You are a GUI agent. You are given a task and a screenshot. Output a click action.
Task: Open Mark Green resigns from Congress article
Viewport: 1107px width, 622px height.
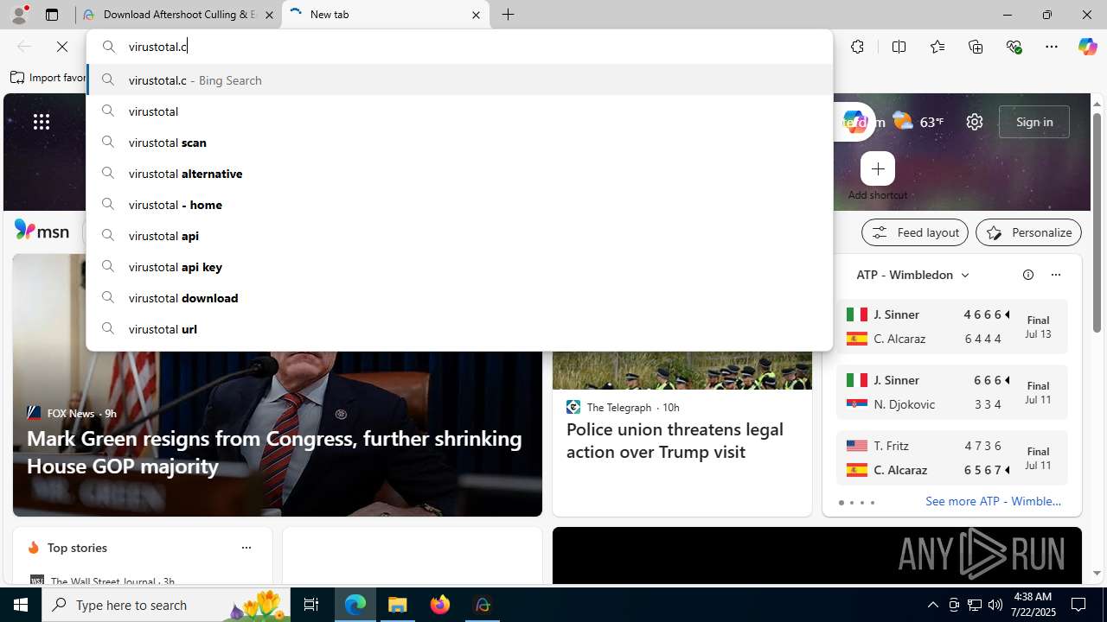point(274,452)
